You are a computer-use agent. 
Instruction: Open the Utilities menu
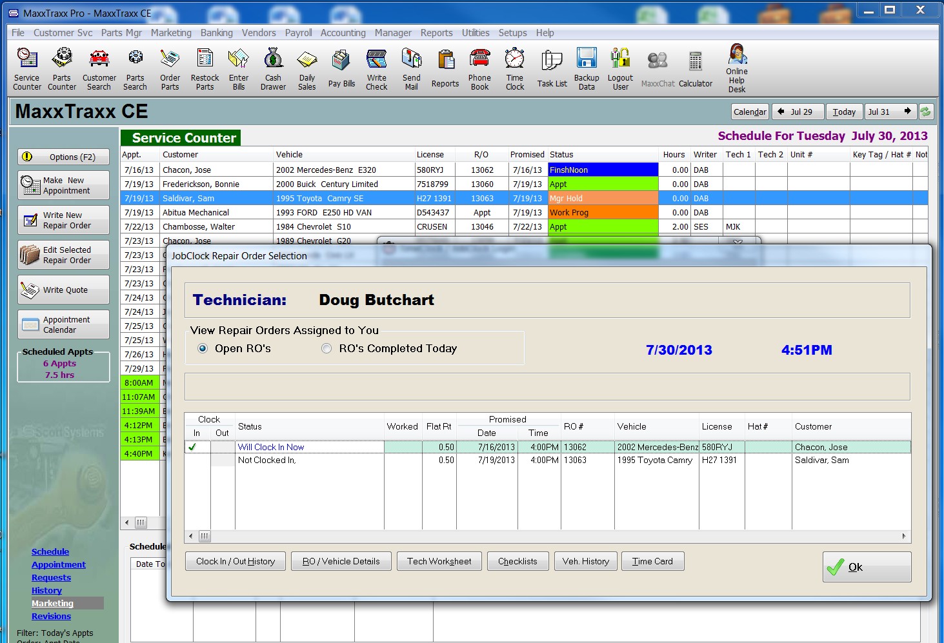(476, 33)
